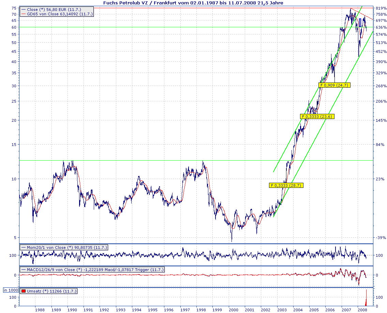Click the small blue rectangle near 2008 price peak
Screen dimensions: 387x313
[x=360, y=23]
